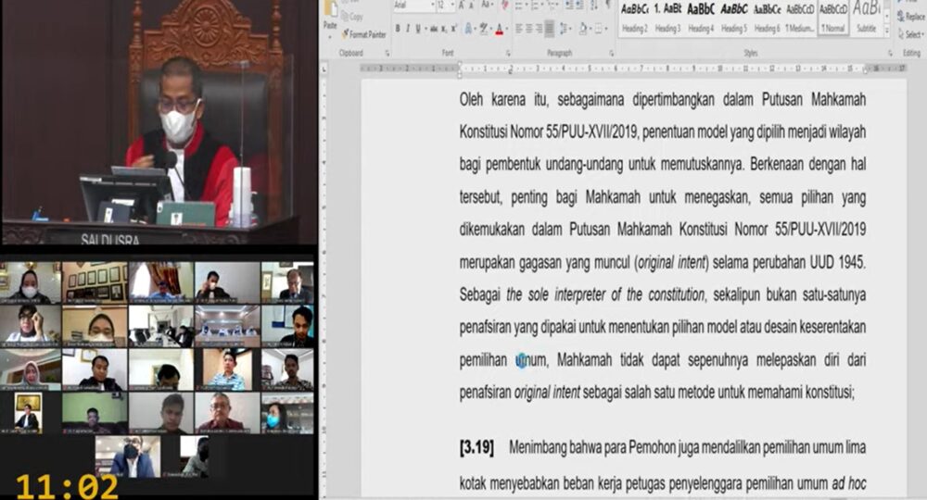The image size is (927, 500).
Task: Toggle bold formatting in Font group
Action: click(397, 29)
